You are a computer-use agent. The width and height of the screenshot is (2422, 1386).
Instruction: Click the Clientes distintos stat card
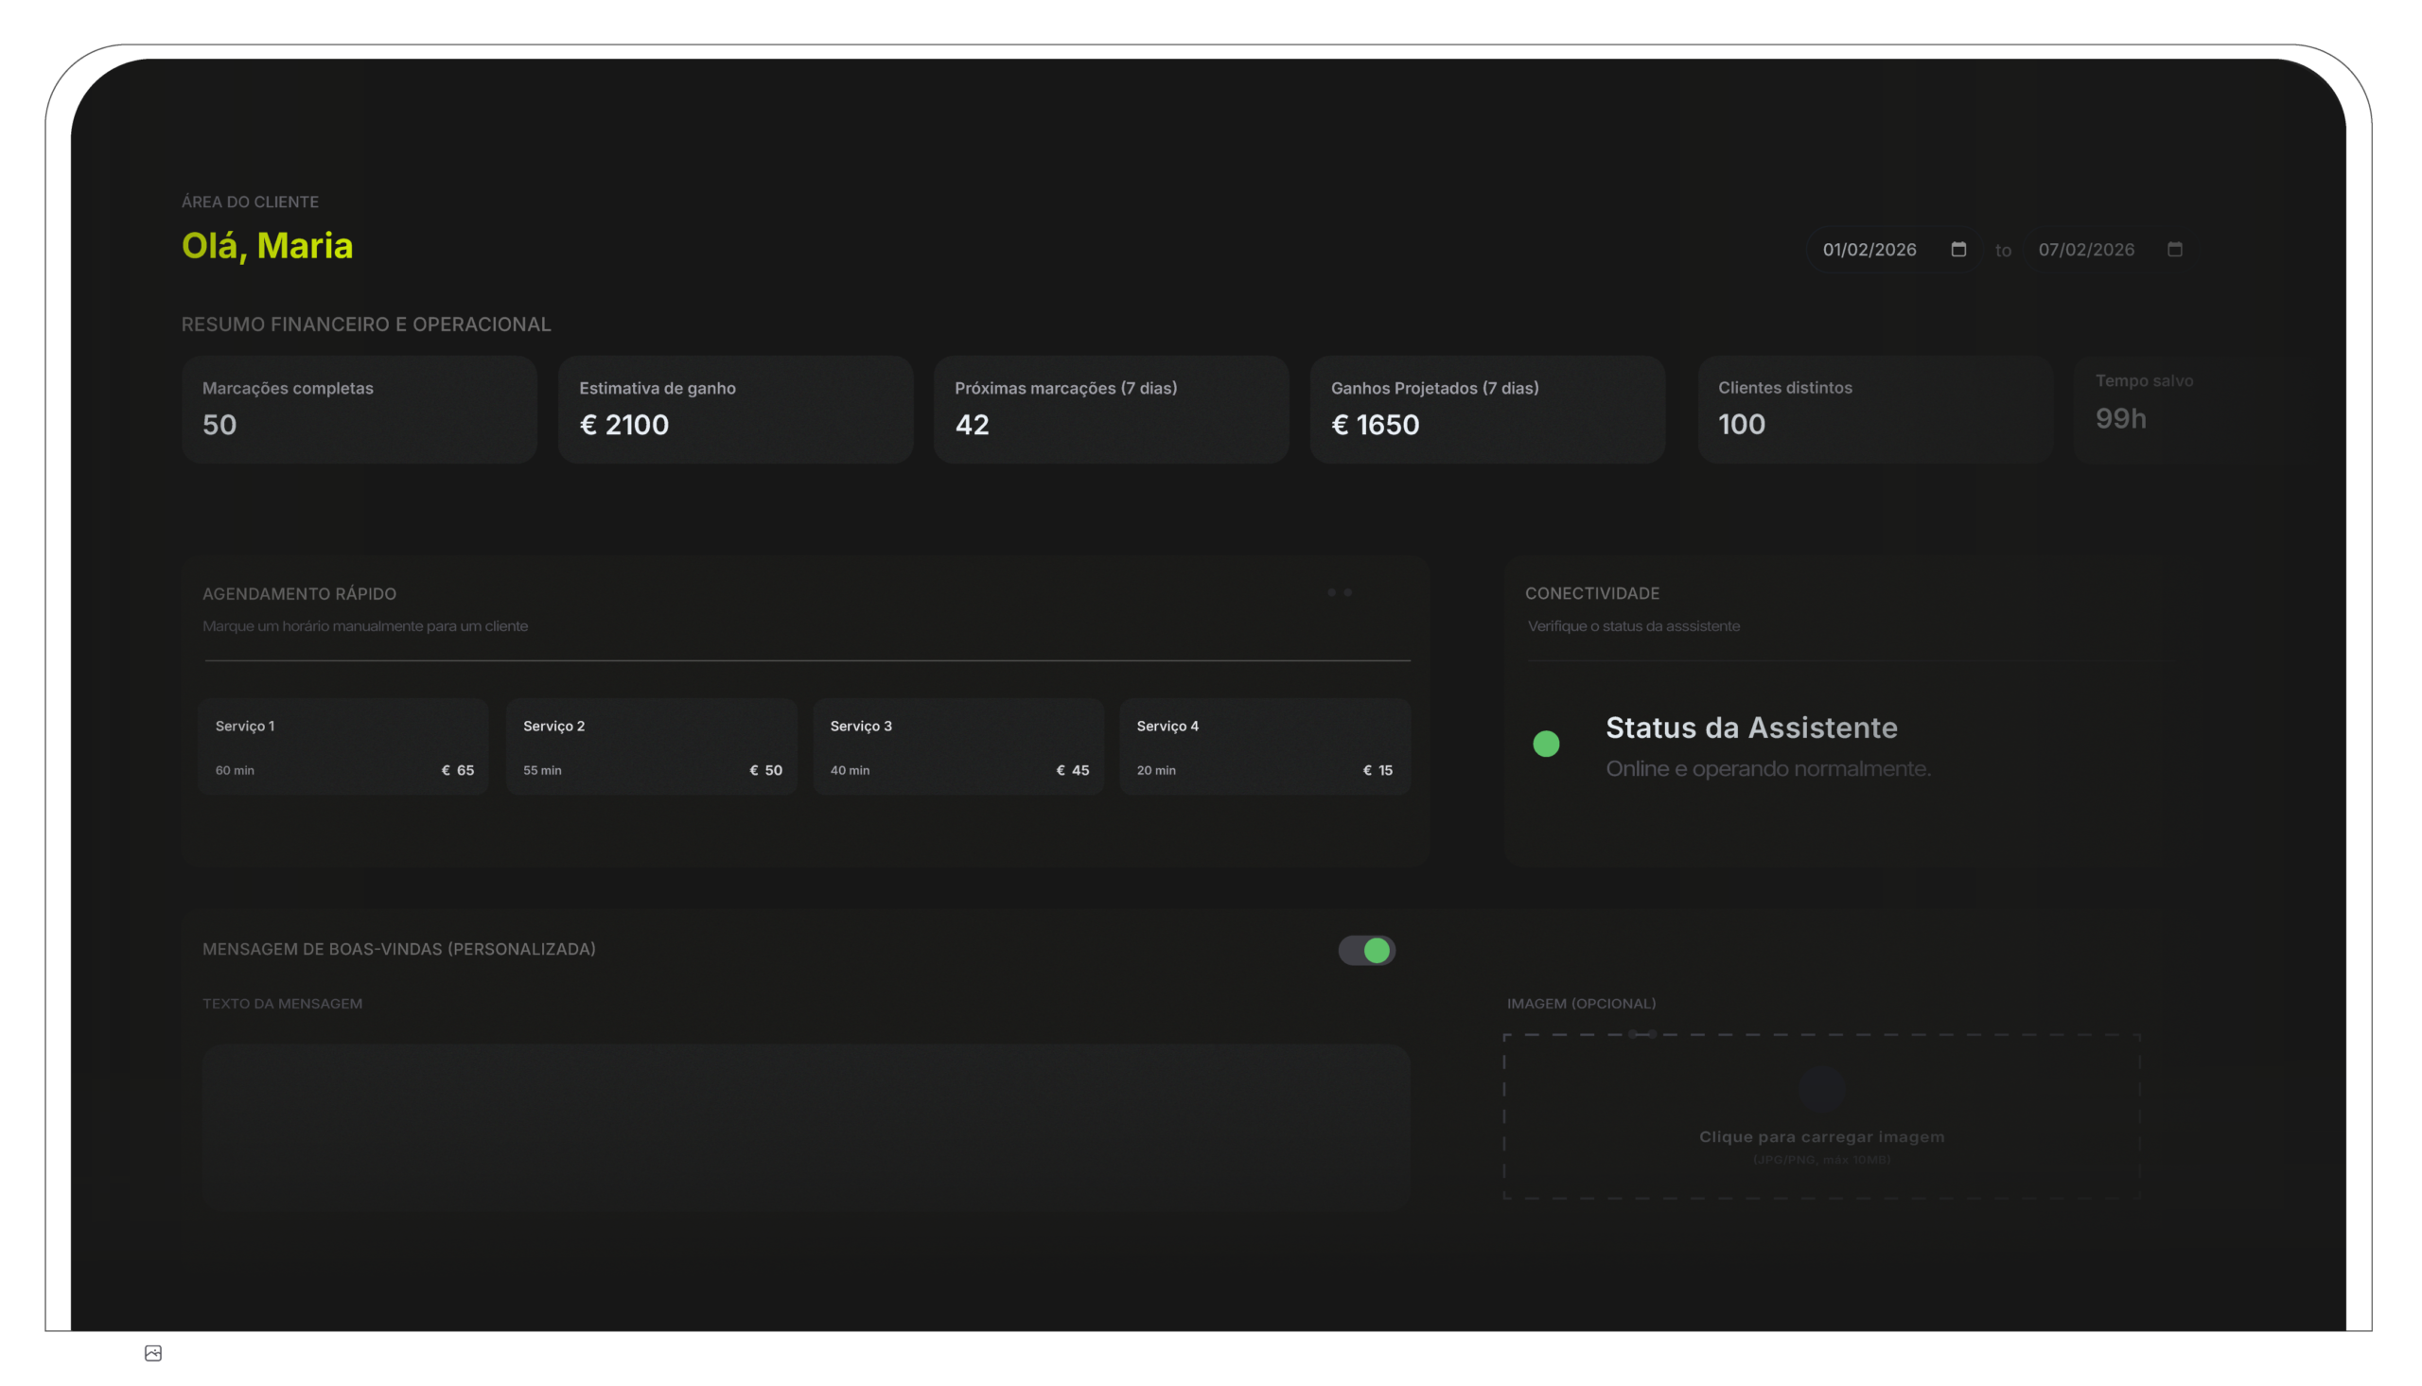[x=1874, y=410]
